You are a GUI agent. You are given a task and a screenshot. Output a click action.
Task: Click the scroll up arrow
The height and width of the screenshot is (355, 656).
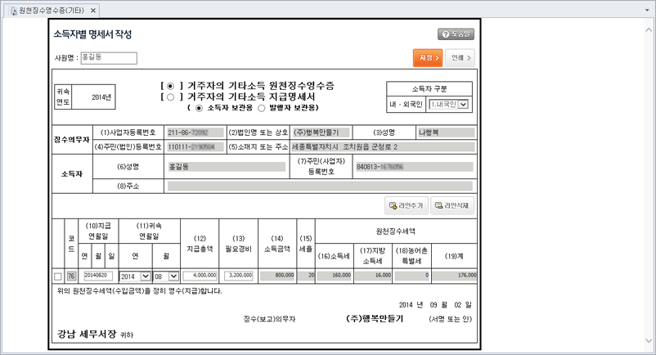point(649,30)
